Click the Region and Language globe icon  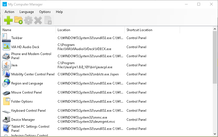click(x=6, y=83)
